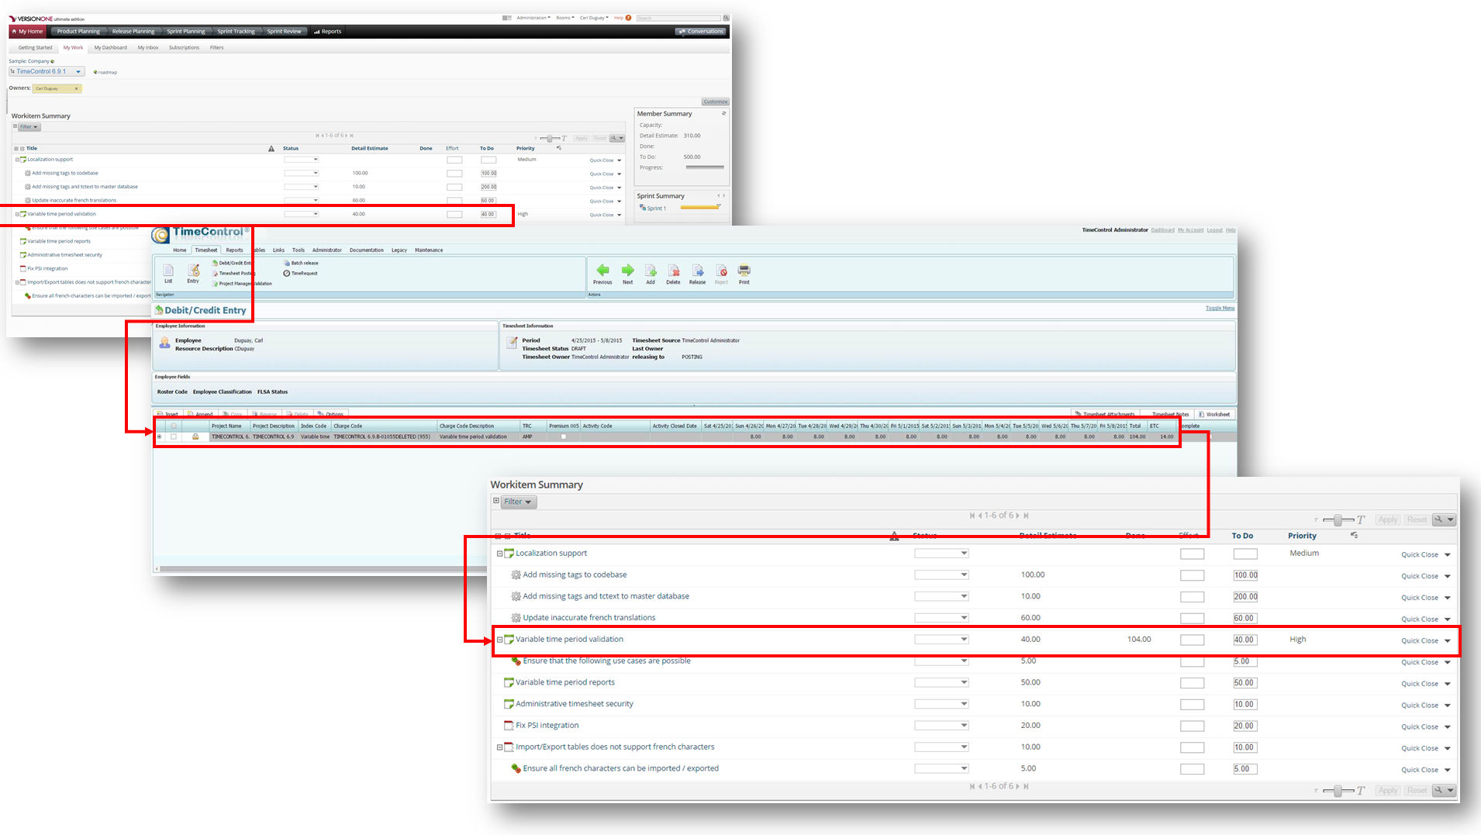Viewport: 1481px width, 835px height.
Task: Click the top text-size slider in enlarged panel
Action: 1338,520
